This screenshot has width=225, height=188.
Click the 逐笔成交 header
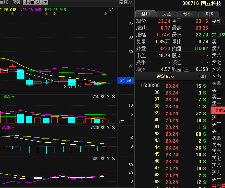[166, 76]
